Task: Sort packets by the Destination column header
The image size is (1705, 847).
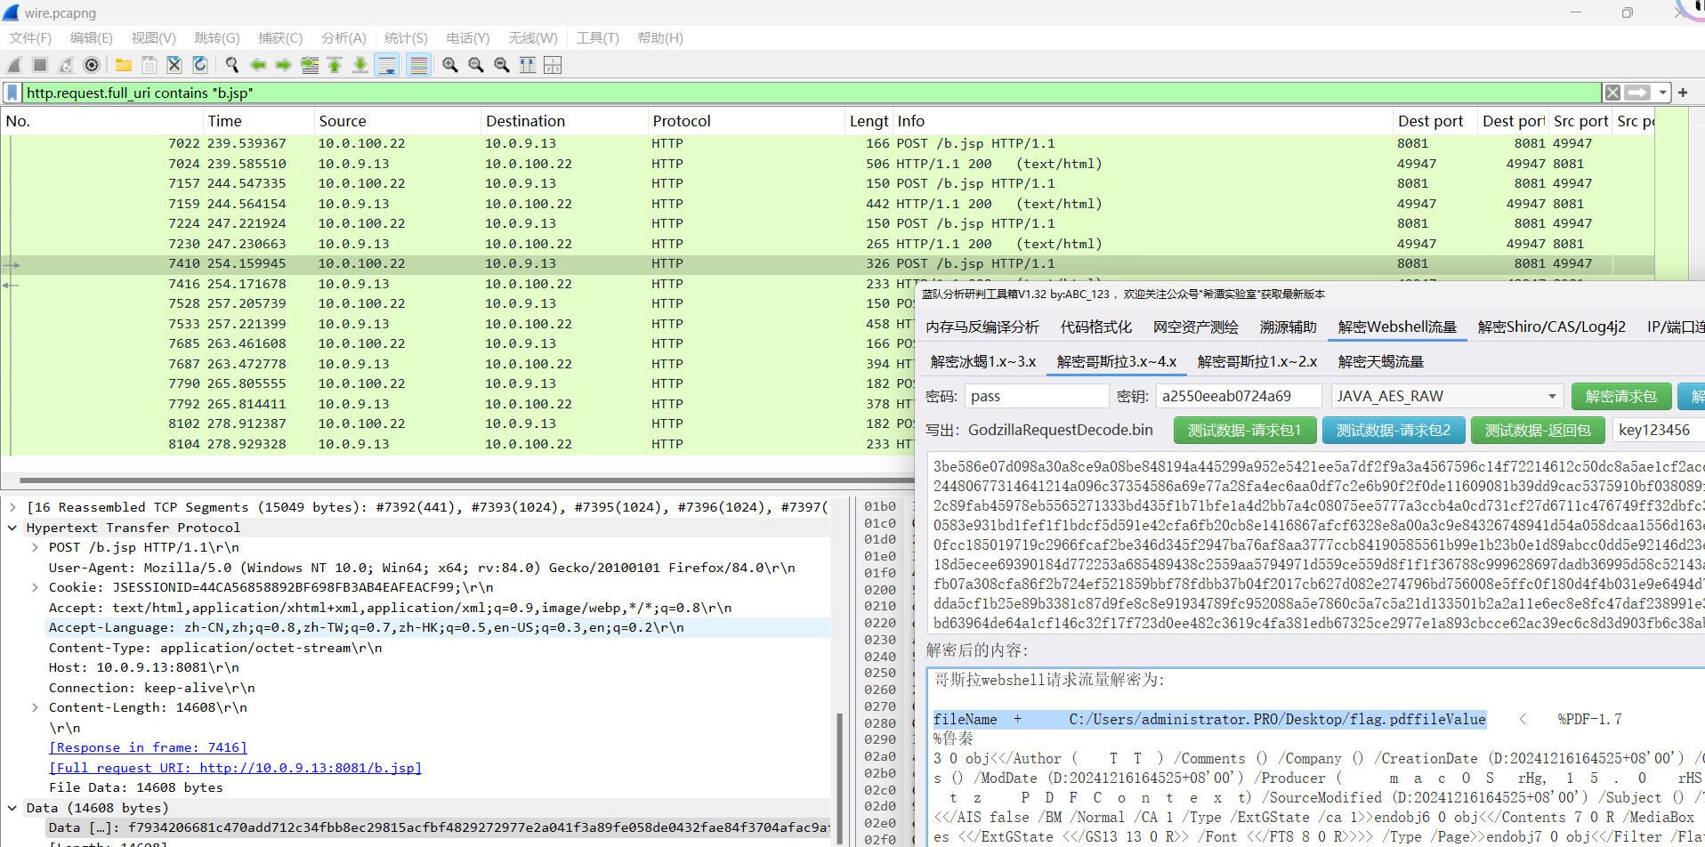Action: tap(563, 121)
